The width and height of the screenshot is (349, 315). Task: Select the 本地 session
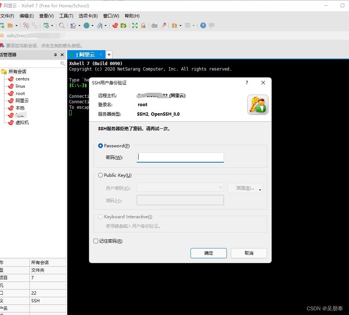coord(20,108)
